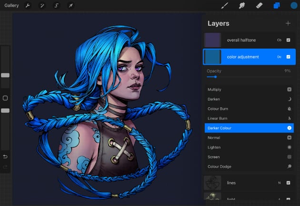Tap the square modify button on sidebar
Screen dimensions: 300x206
[x=5, y=98]
